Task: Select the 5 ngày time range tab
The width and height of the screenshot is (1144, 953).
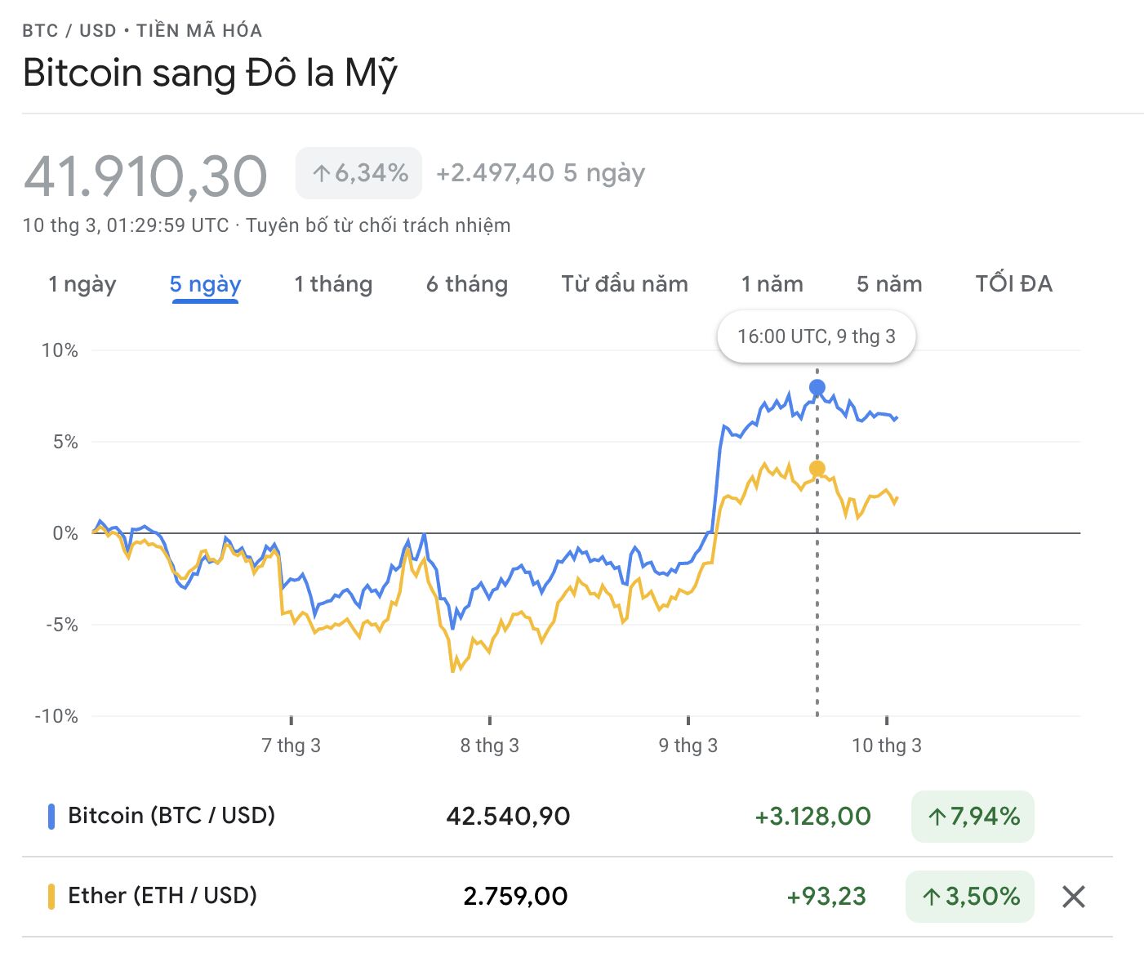Action: (x=205, y=284)
